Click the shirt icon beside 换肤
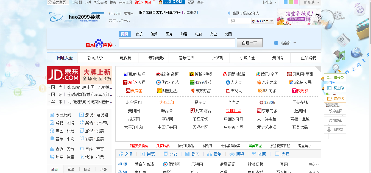 (x=305, y=2)
